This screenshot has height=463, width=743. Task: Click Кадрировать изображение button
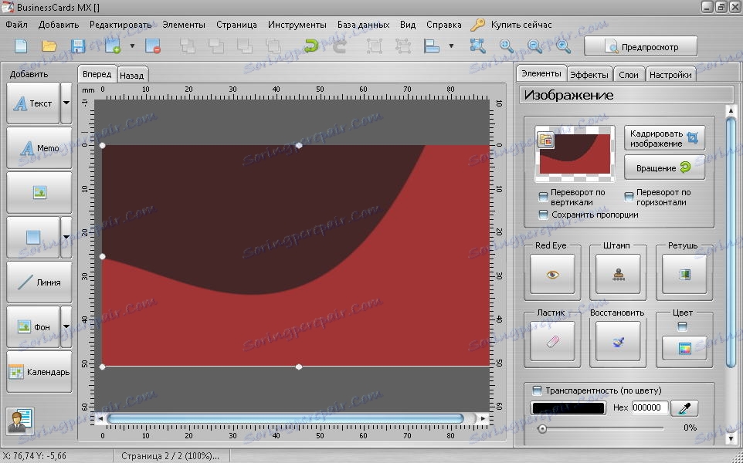point(664,138)
